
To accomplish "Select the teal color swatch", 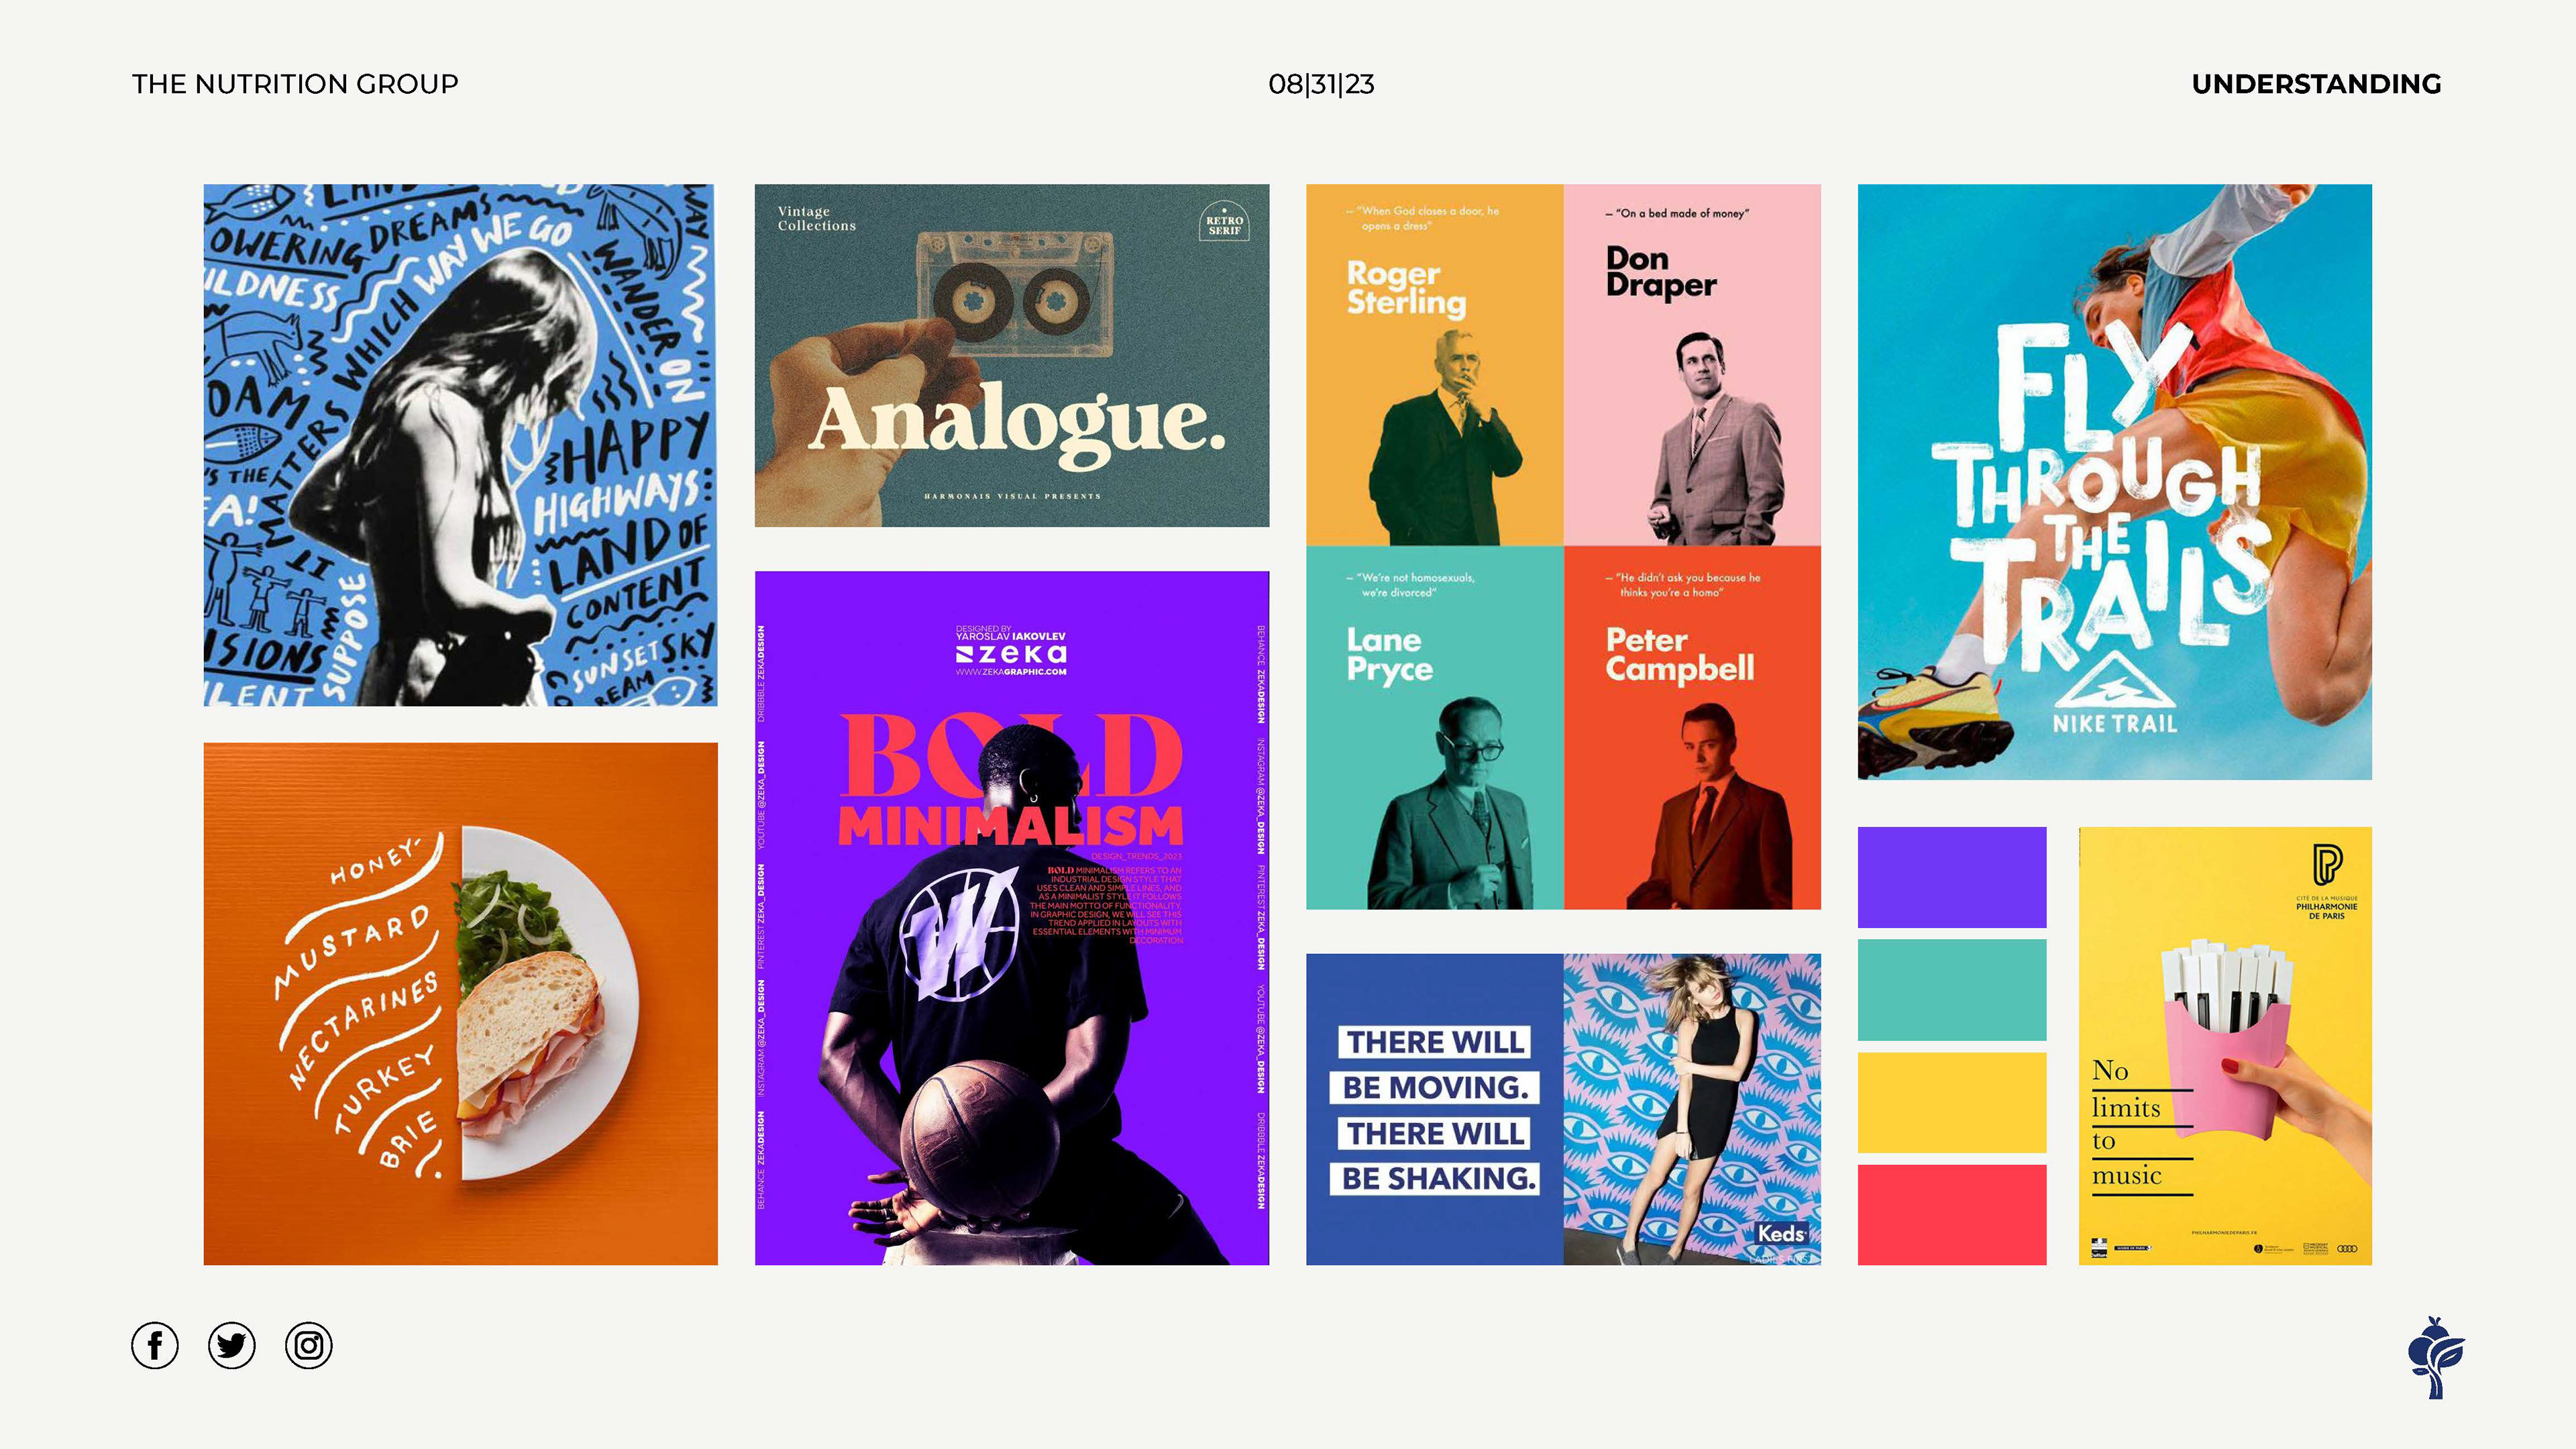I will coord(1951,989).
